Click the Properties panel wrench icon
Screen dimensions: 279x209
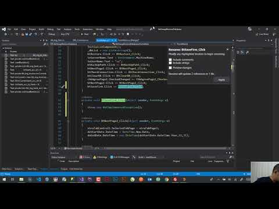(248, 52)
